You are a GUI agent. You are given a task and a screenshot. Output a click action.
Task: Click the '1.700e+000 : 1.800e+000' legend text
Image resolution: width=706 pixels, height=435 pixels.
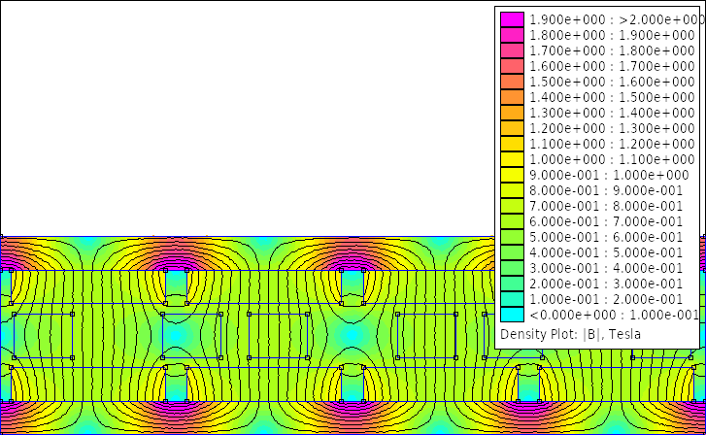click(612, 50)
